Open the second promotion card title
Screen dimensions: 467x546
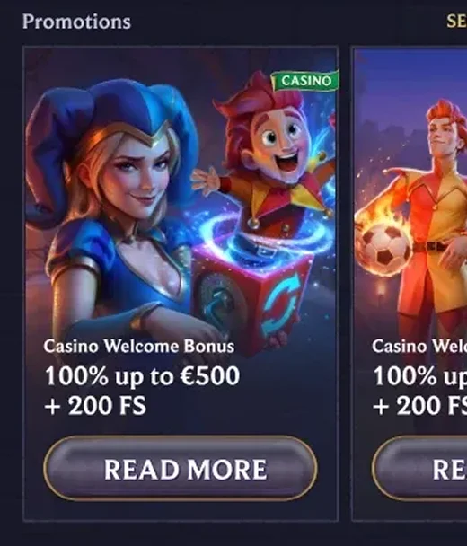(x=419, y=346)
